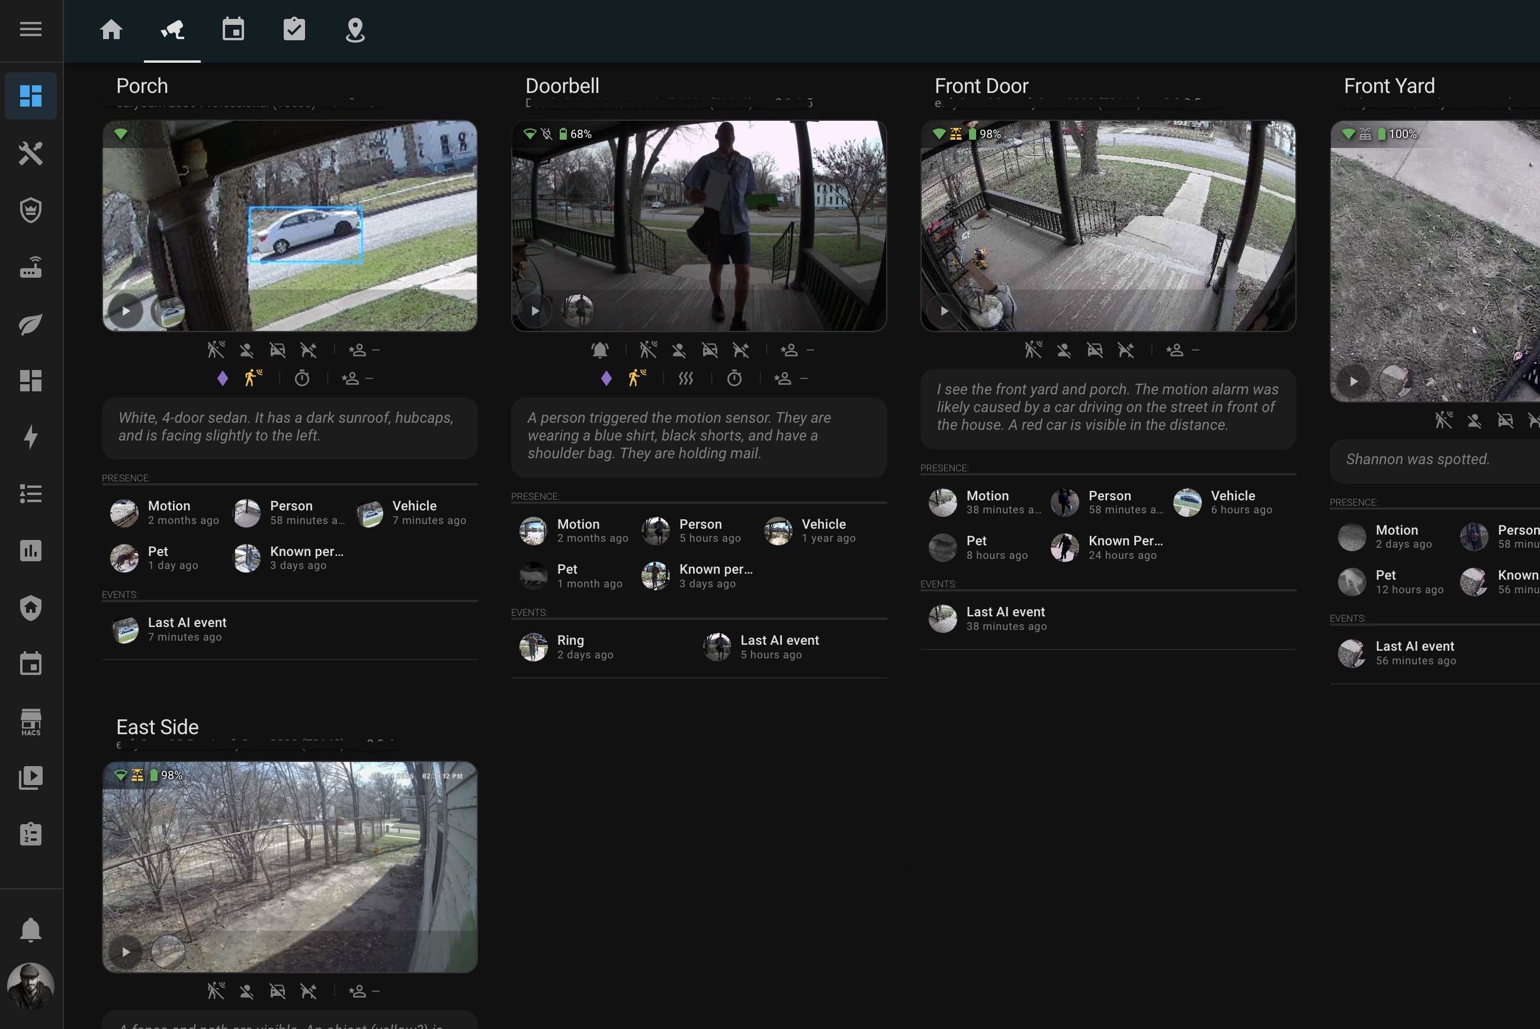Image resolution: width=1540 pixels, height=1029 pixels.
Task: Play the Front Door camera stream
Action: click(944, 311)
